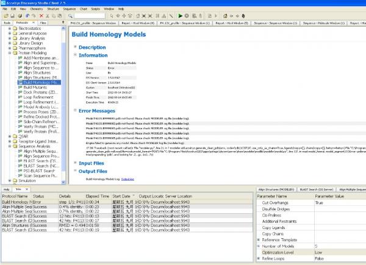Click the Paste toolbar icon
This screenshot has width=366, height=265.
click(60, 16)
